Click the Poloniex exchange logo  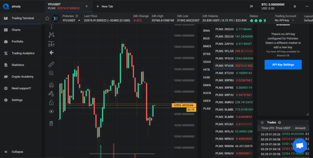[x=56, y=19]
